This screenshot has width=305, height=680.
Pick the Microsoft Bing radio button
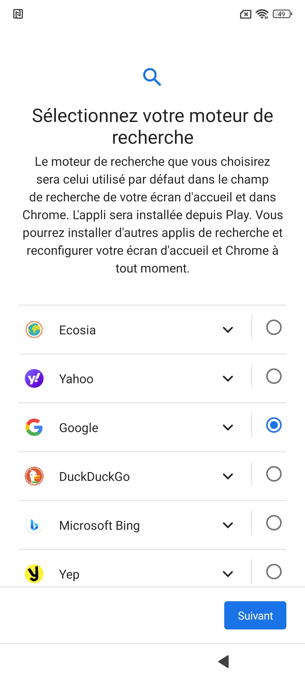[274, 523]
